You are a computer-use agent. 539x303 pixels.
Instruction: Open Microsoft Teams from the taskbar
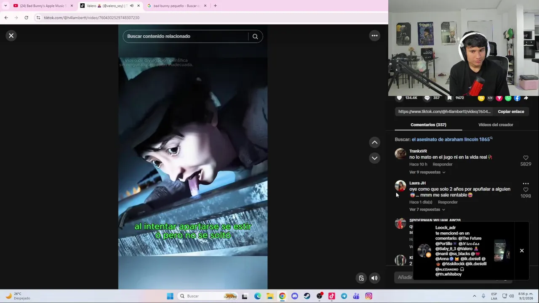(356, 296)
